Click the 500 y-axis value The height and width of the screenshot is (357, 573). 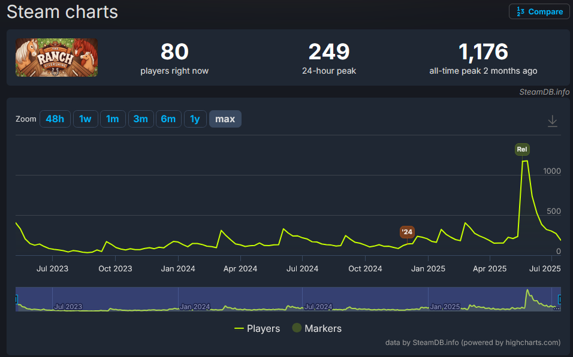tap(554, 211)
